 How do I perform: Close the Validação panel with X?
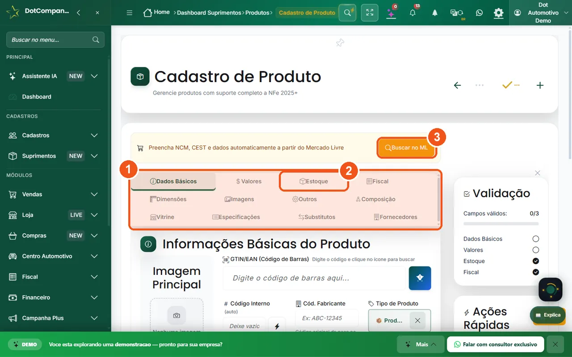coord(538,173)
